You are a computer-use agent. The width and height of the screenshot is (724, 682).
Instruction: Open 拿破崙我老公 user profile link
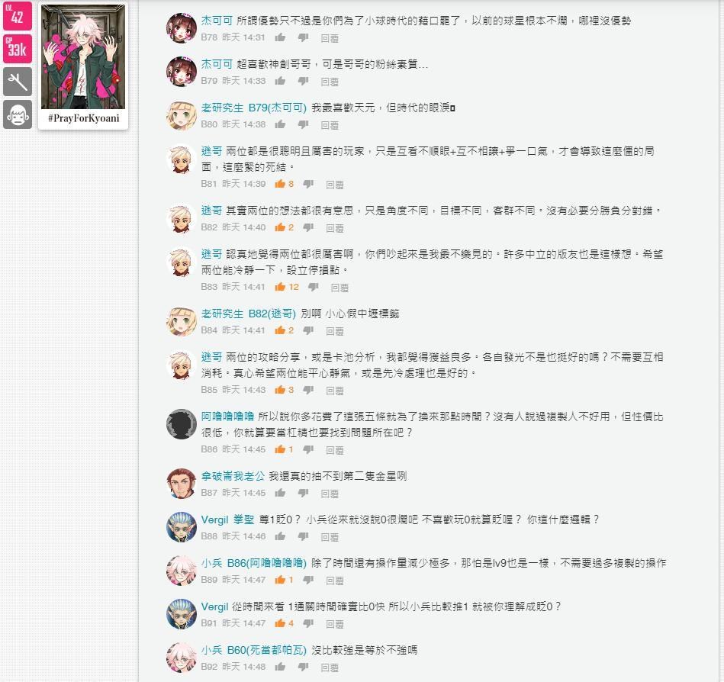(x=233, y=476)
